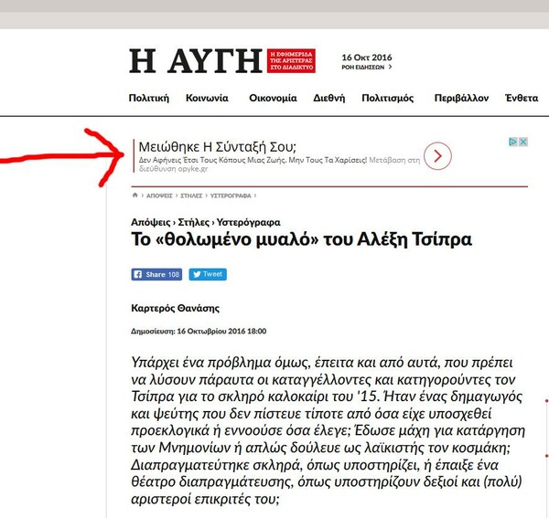This screenshot has width=549, height=518.
Task: Share the article on Facebook
Action: pyautogui.click(x=157, y=274)
